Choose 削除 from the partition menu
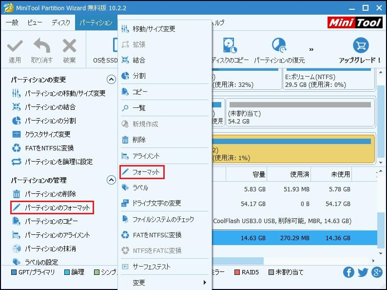 coord(165,140)
